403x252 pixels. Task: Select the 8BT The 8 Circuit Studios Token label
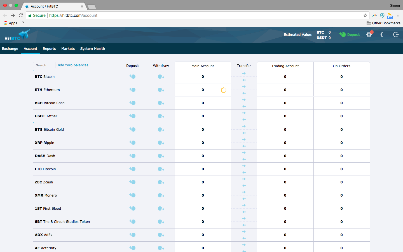click(x=62, y=222)
